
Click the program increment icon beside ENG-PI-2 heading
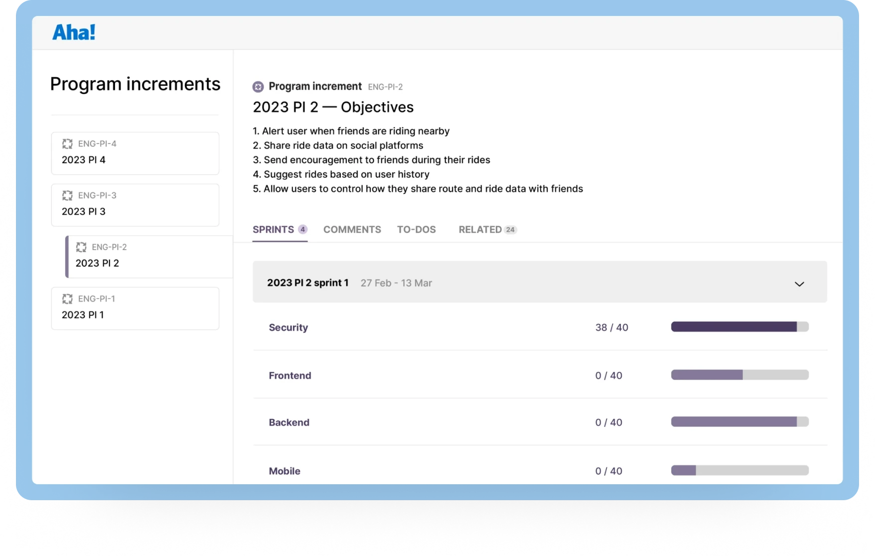258,86
